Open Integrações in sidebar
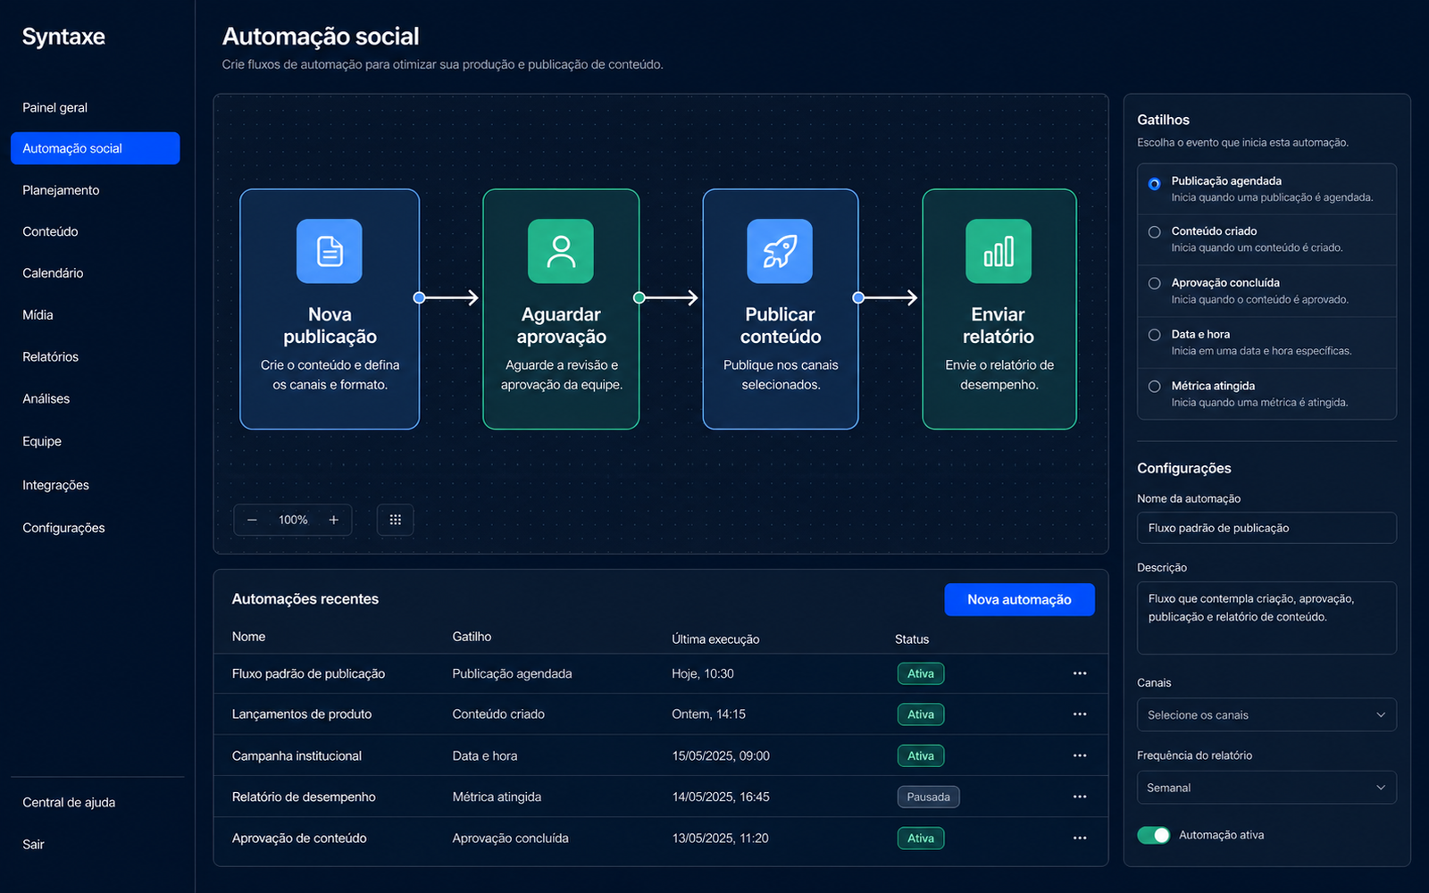The image size is (1429, 893). pos(55,485)
